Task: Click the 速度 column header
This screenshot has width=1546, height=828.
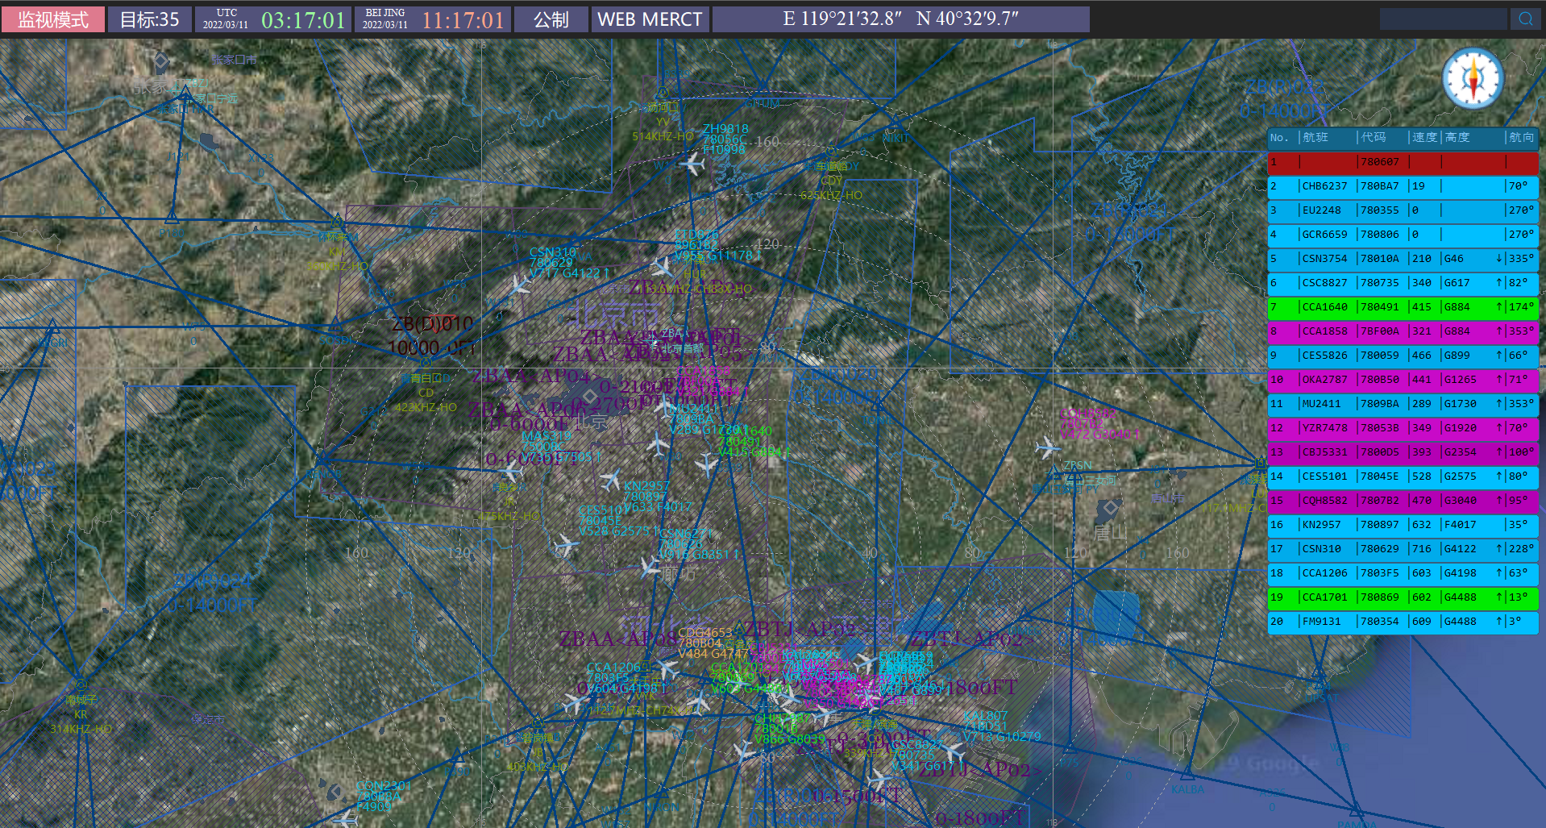Action: [1424, 138]
